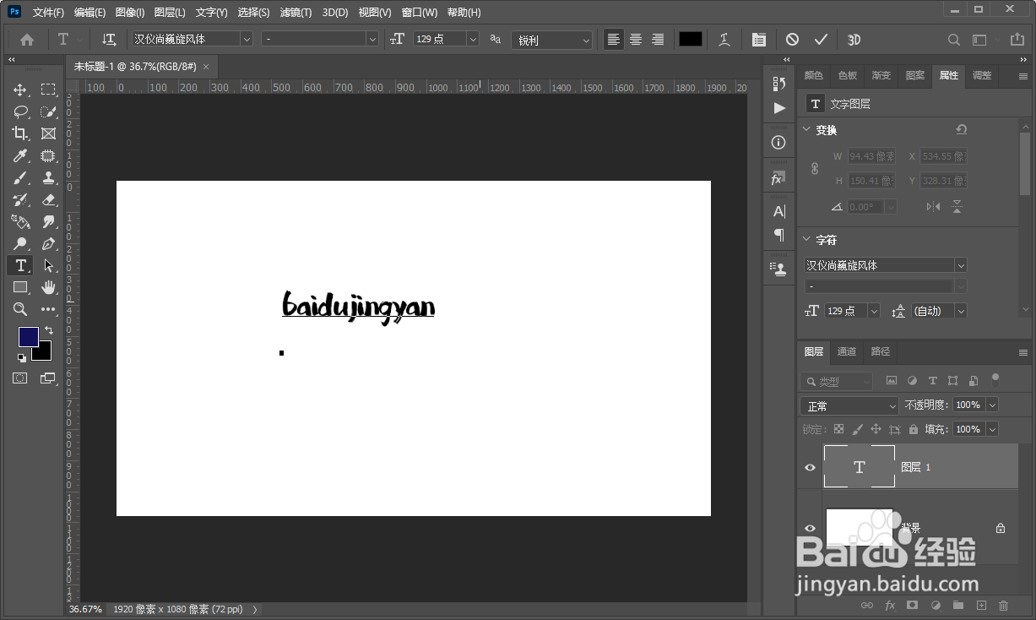The width and height of the screenshot is (1036, 620).
Task: Toggle Quick Mask mode
Action: coord(20,378)
